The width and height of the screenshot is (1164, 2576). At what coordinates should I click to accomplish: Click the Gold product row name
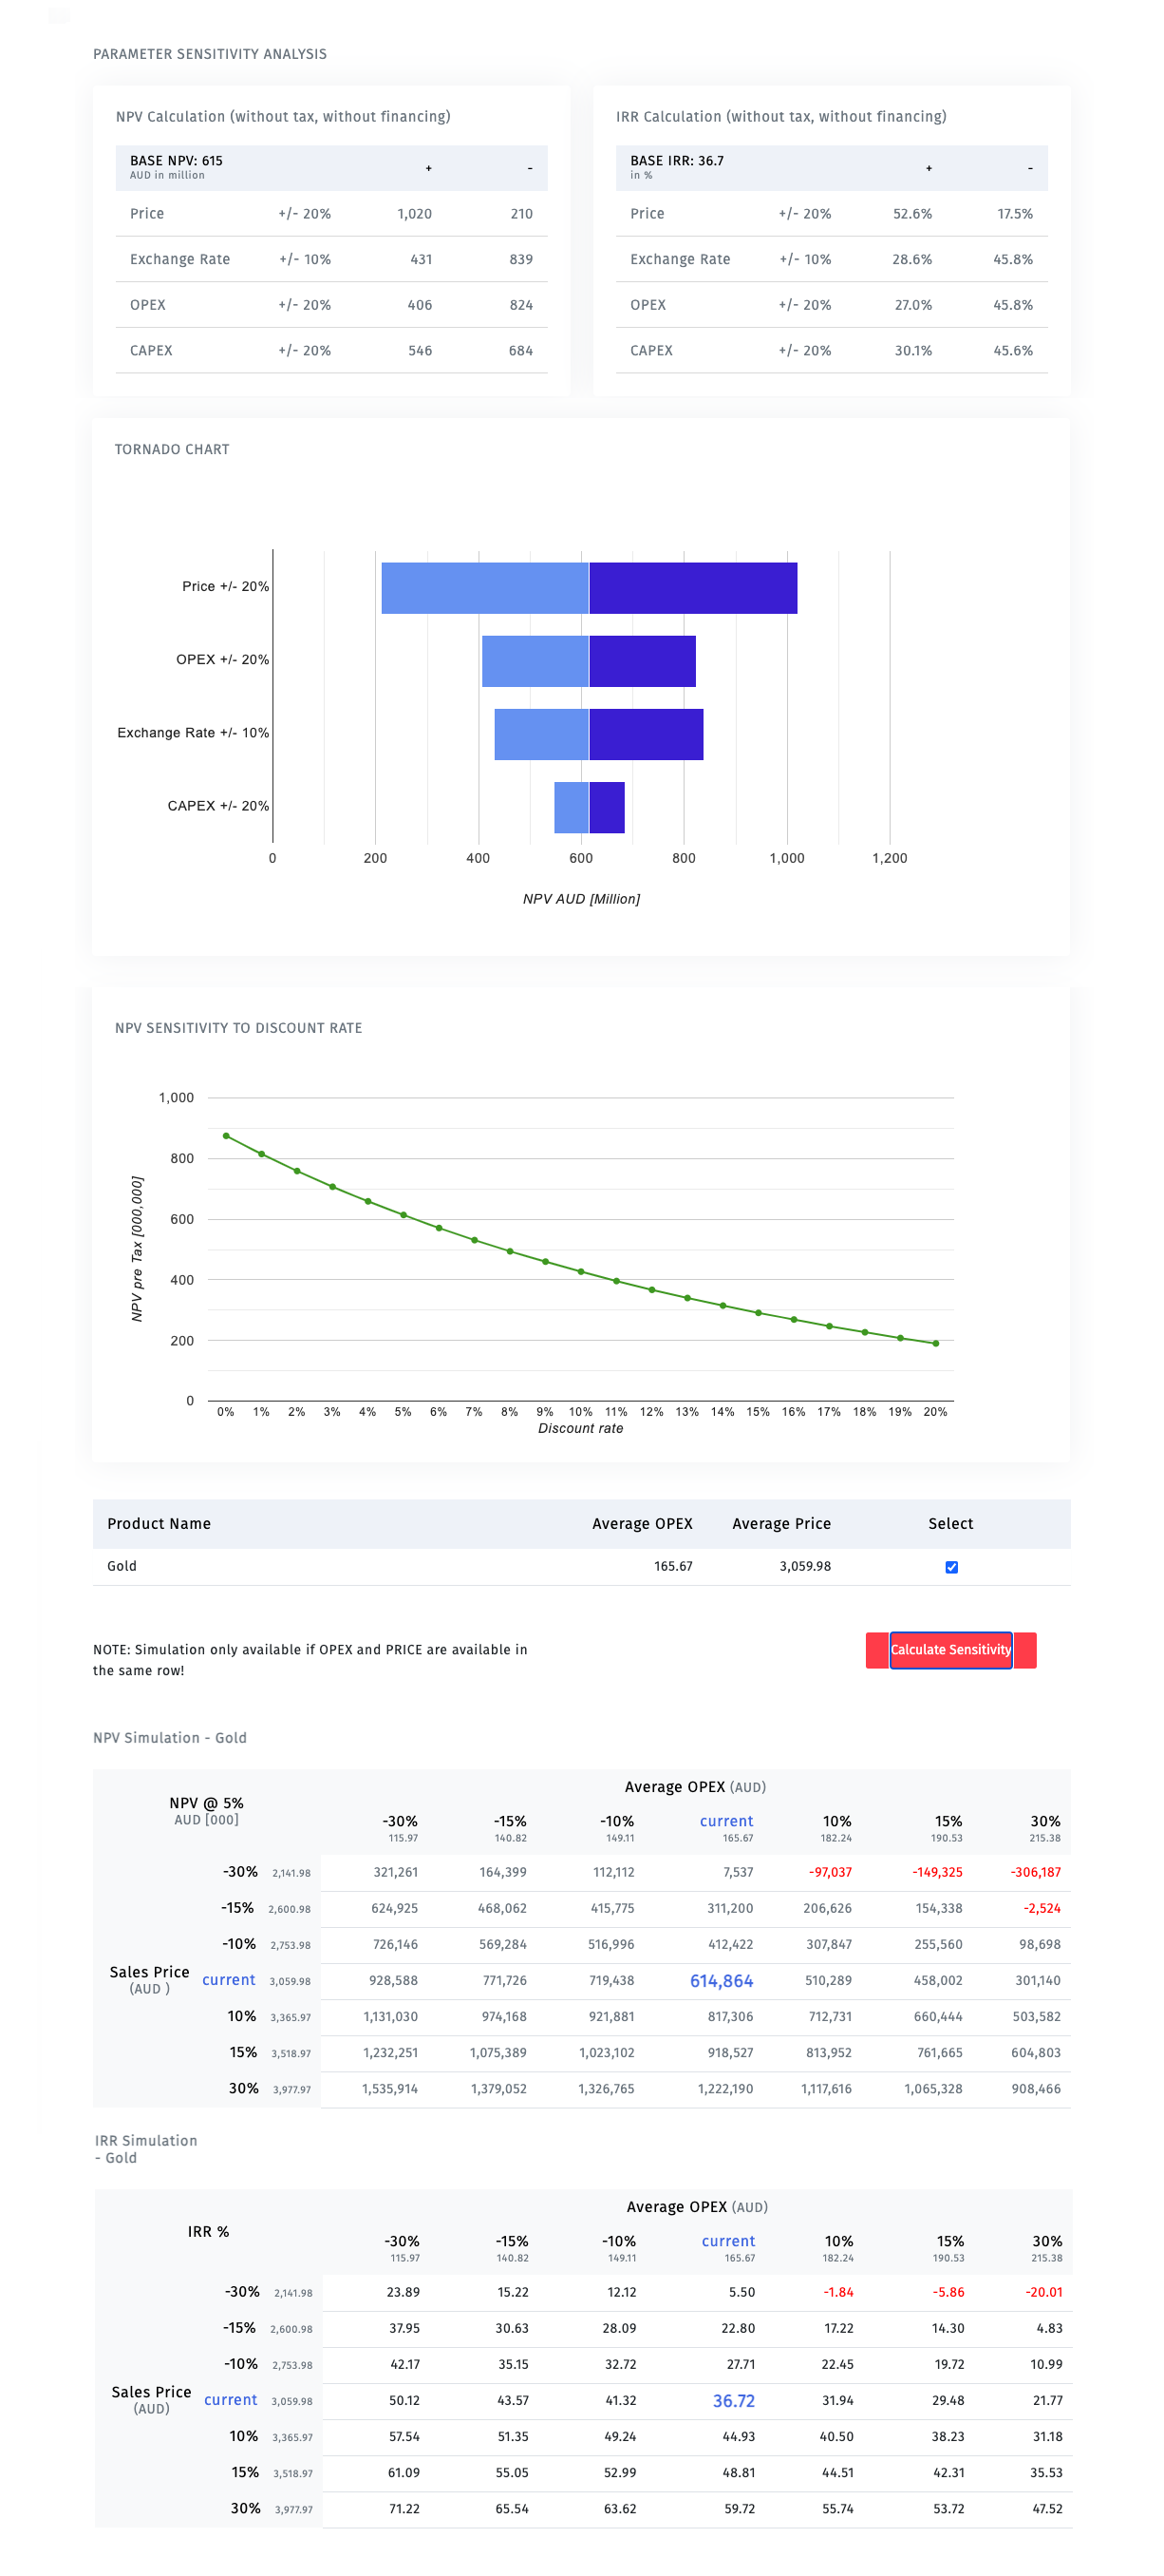coord(122,1566)
